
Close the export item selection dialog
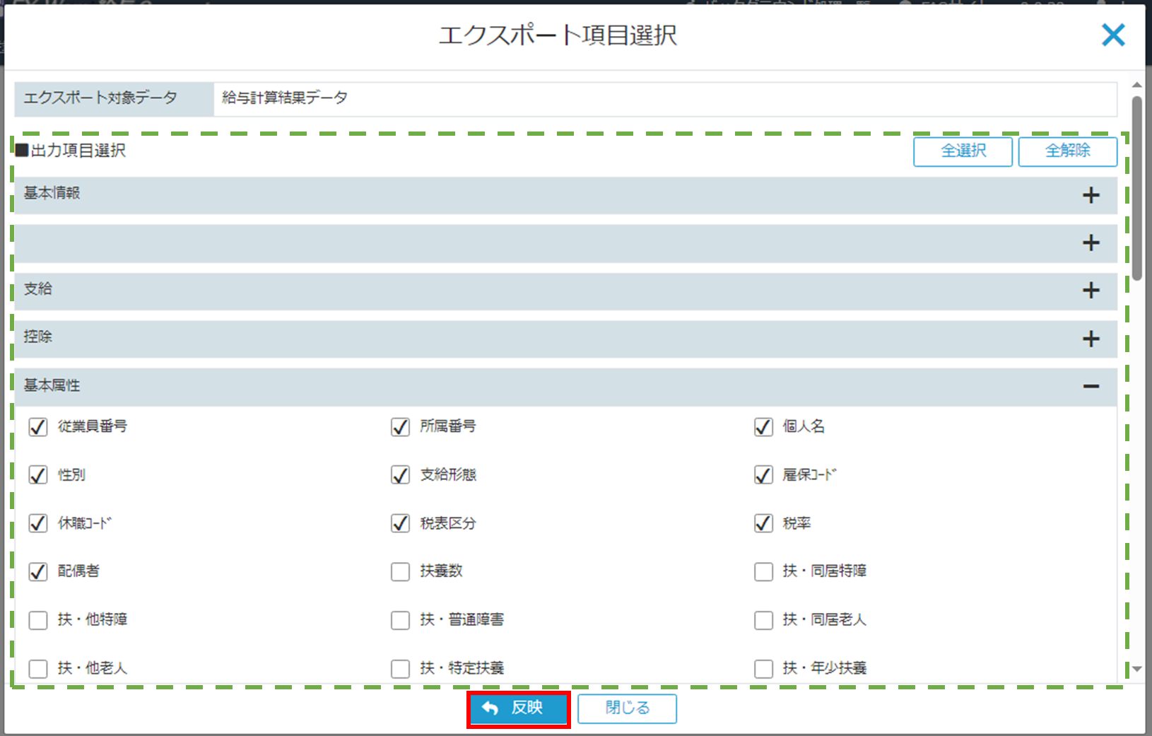(1112, 35)
